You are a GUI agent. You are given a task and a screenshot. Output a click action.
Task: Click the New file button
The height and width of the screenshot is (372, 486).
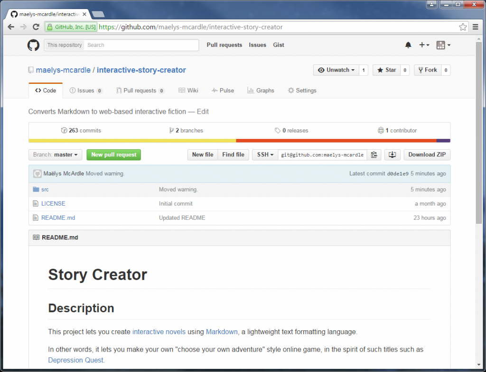tap(203, 155)
